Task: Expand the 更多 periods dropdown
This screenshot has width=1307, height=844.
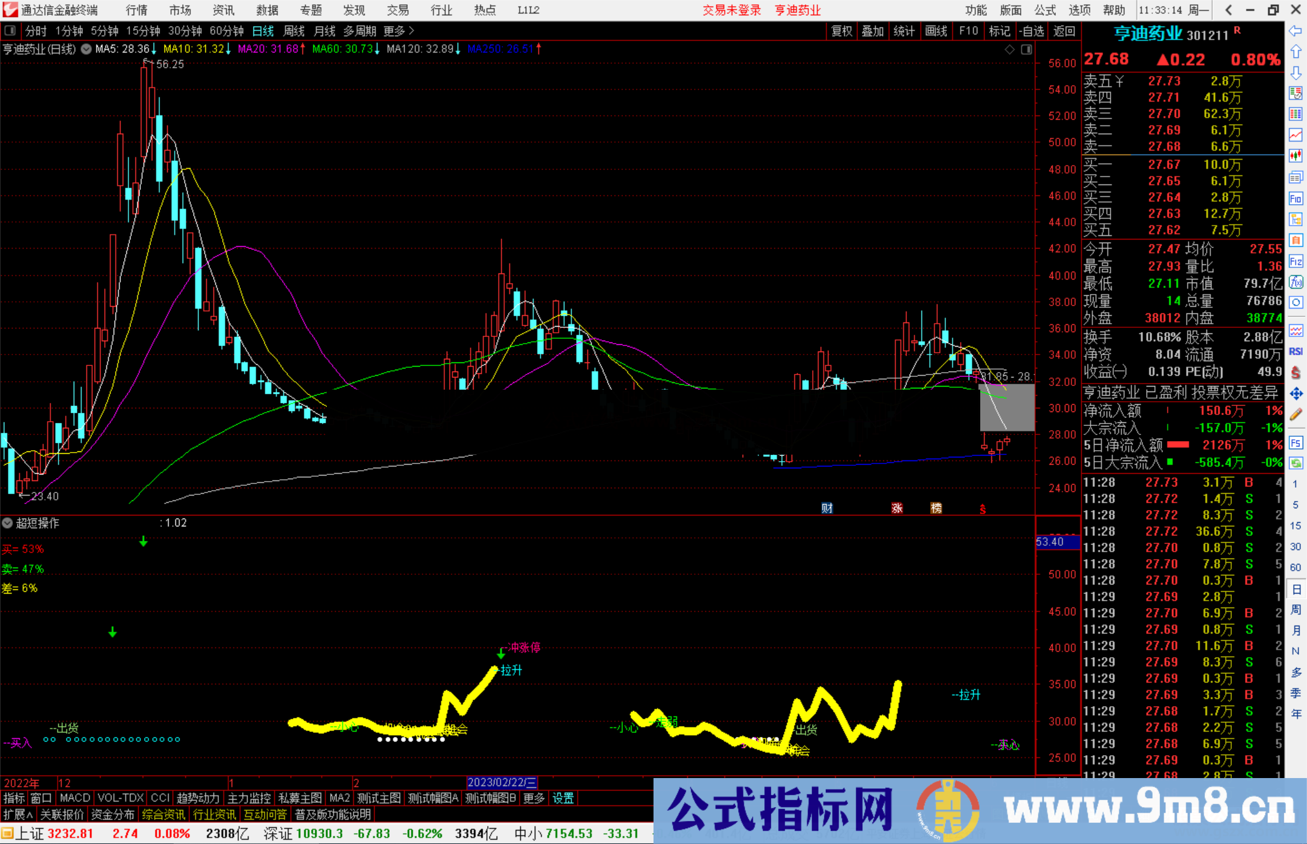Action: [x=395, y=31]
